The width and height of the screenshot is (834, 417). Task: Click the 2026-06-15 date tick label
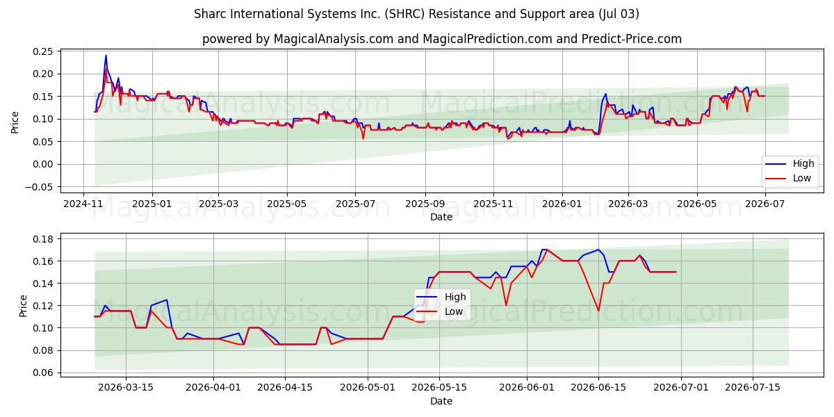598,389
